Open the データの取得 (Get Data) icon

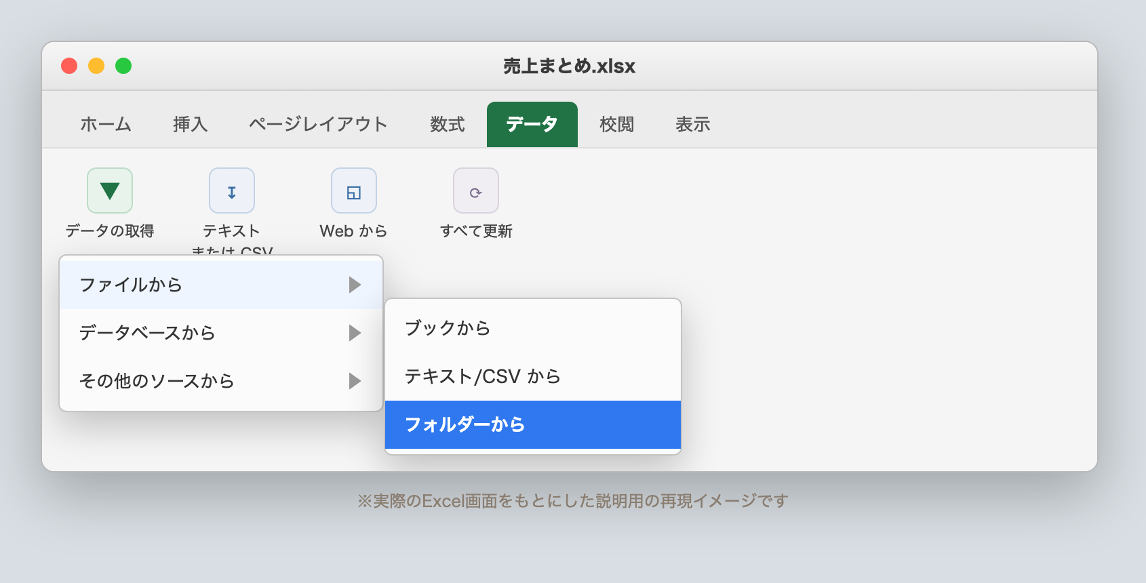tap(110, 190)
